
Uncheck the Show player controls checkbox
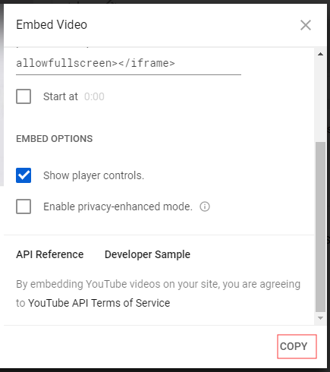click(24, 175)
